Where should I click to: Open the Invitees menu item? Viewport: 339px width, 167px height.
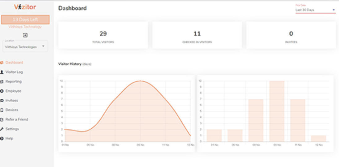(x=12, y=101)
